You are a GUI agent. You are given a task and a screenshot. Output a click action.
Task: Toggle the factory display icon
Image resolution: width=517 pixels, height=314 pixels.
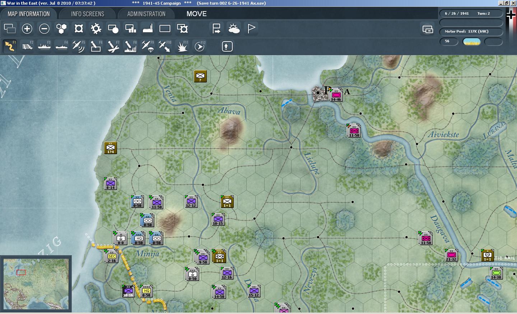(148, 28)
